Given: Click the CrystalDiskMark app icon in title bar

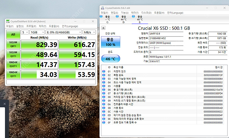Looking at the screenshot, I should tap(8, 21).
